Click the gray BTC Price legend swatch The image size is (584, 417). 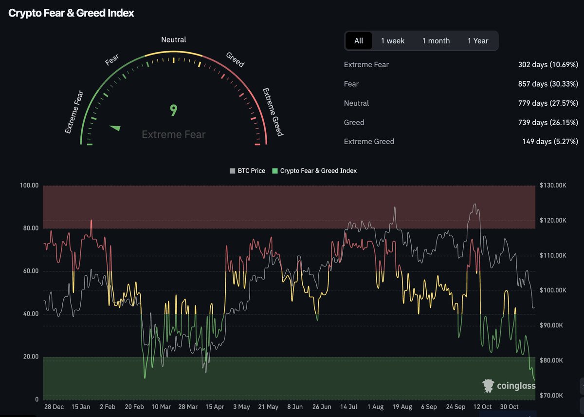coord(232,171)
